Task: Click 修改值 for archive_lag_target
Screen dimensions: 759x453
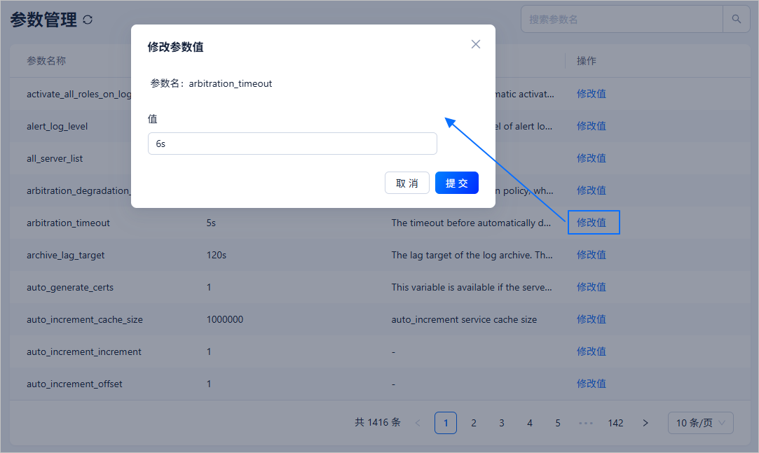Action: [x=591, y=254]
